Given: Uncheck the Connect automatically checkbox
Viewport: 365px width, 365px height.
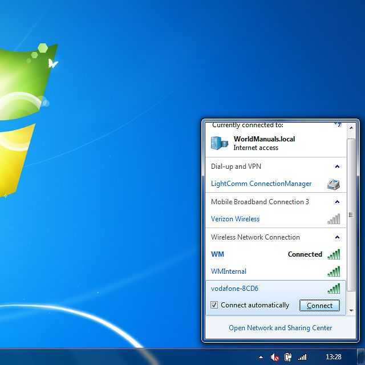Looking at the screenshot, I should coord(214,305).
